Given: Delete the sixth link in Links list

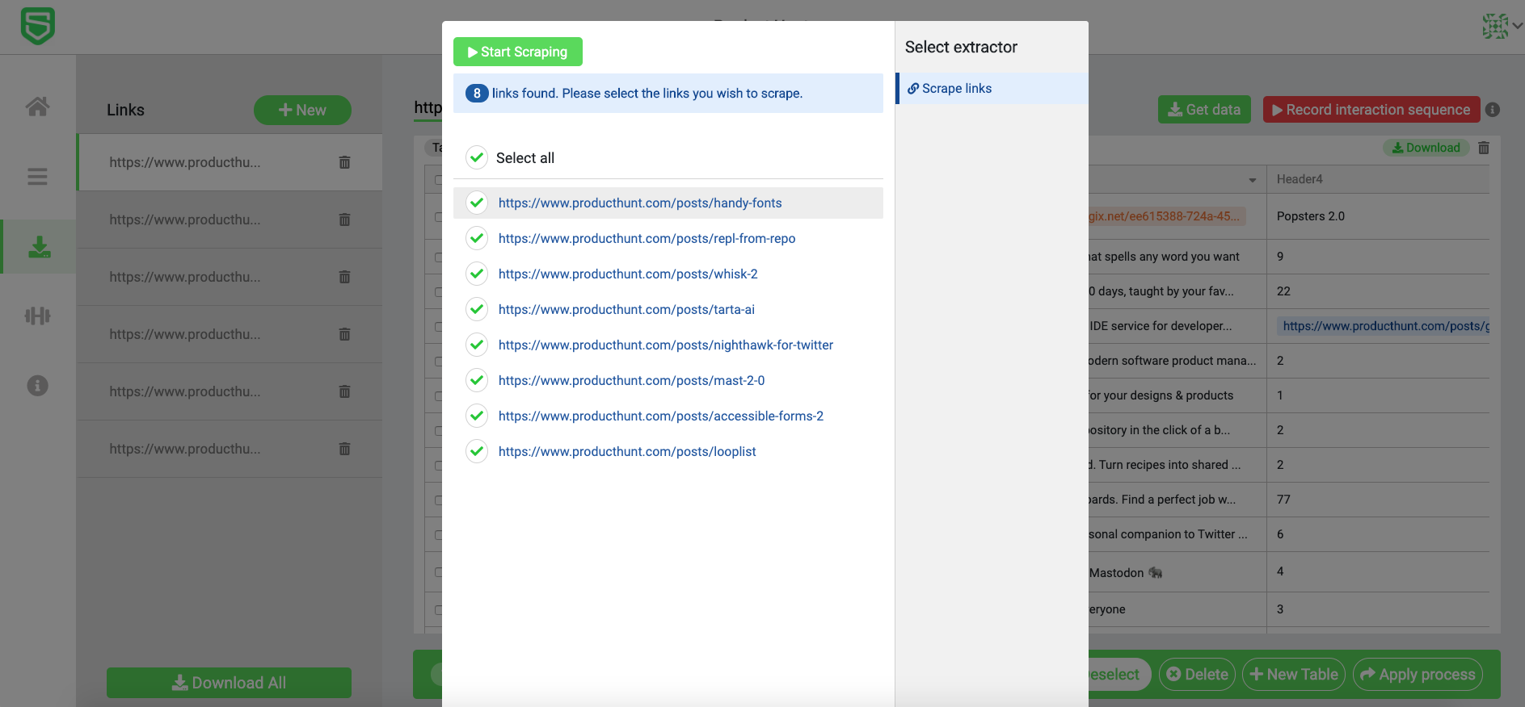Looking at the screenshot, I should coord(344,449).
